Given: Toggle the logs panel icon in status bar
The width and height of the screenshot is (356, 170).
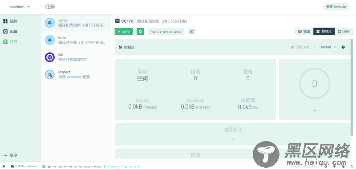Looking at the screenshot, I should click(44, 166).
